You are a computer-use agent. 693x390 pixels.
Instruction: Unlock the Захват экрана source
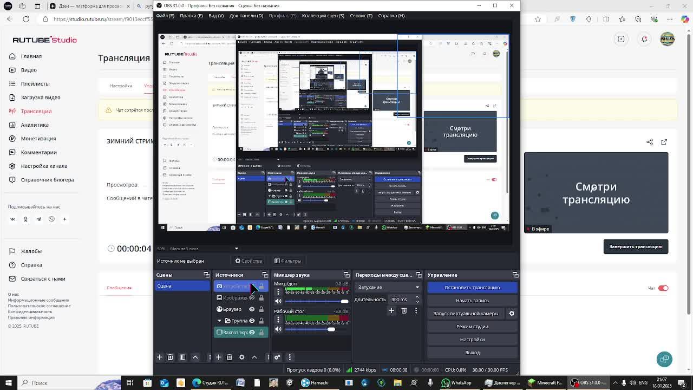click(x=261, y=332)
